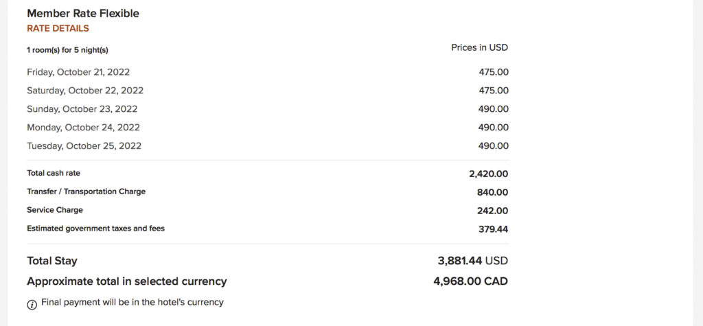Click the Service Charge label
Screen dimensions: 703x326
pos(55,210)
